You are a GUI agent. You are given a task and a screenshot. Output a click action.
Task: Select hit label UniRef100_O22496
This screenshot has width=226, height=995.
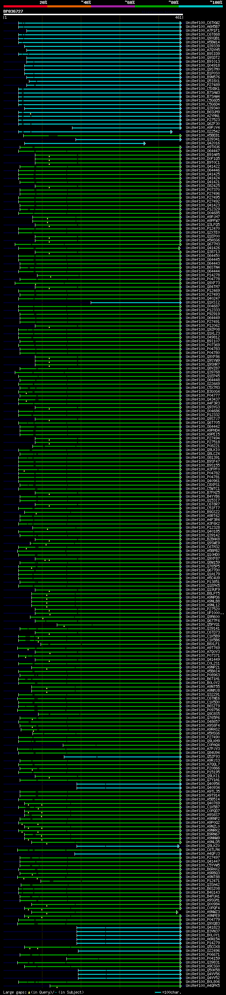coord(202,951)
